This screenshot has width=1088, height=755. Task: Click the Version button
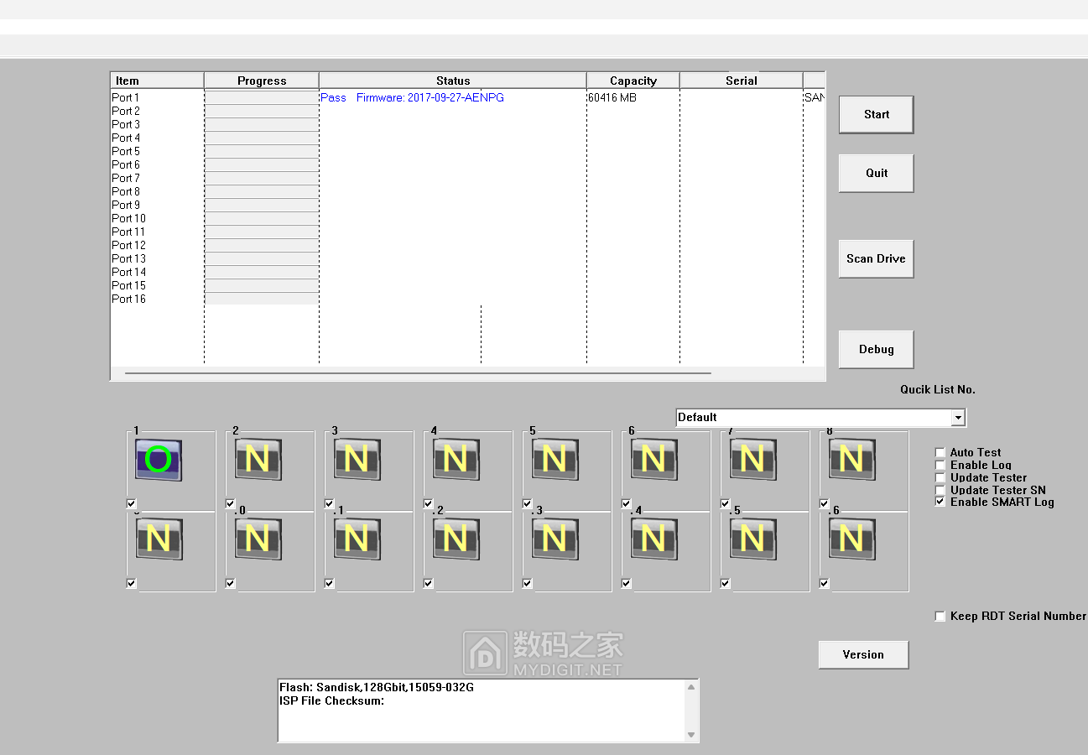(x=864, y=655)
